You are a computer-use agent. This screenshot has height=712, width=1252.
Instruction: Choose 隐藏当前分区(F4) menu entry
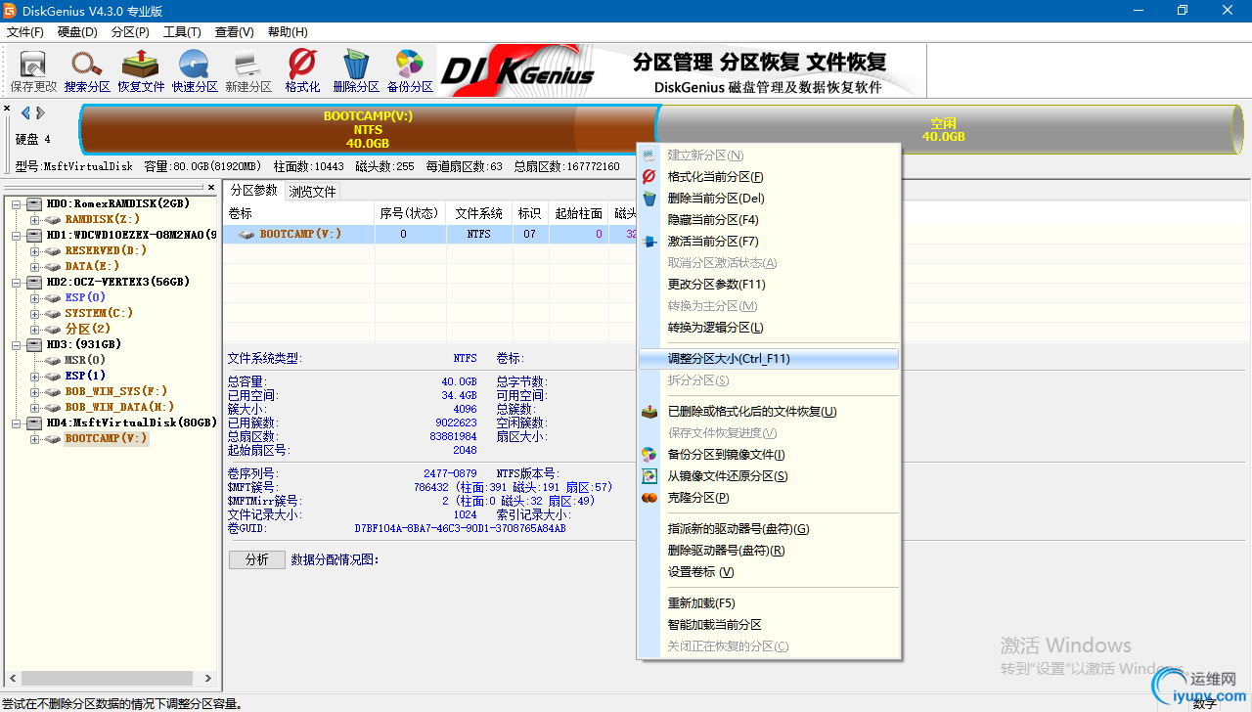tap(768, 220)
